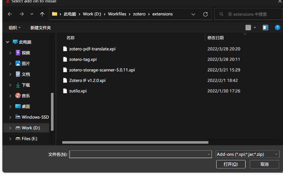Screen dimensions: 283x175
Task: Go forward with the right arrow
Action: tap(22, 14)
